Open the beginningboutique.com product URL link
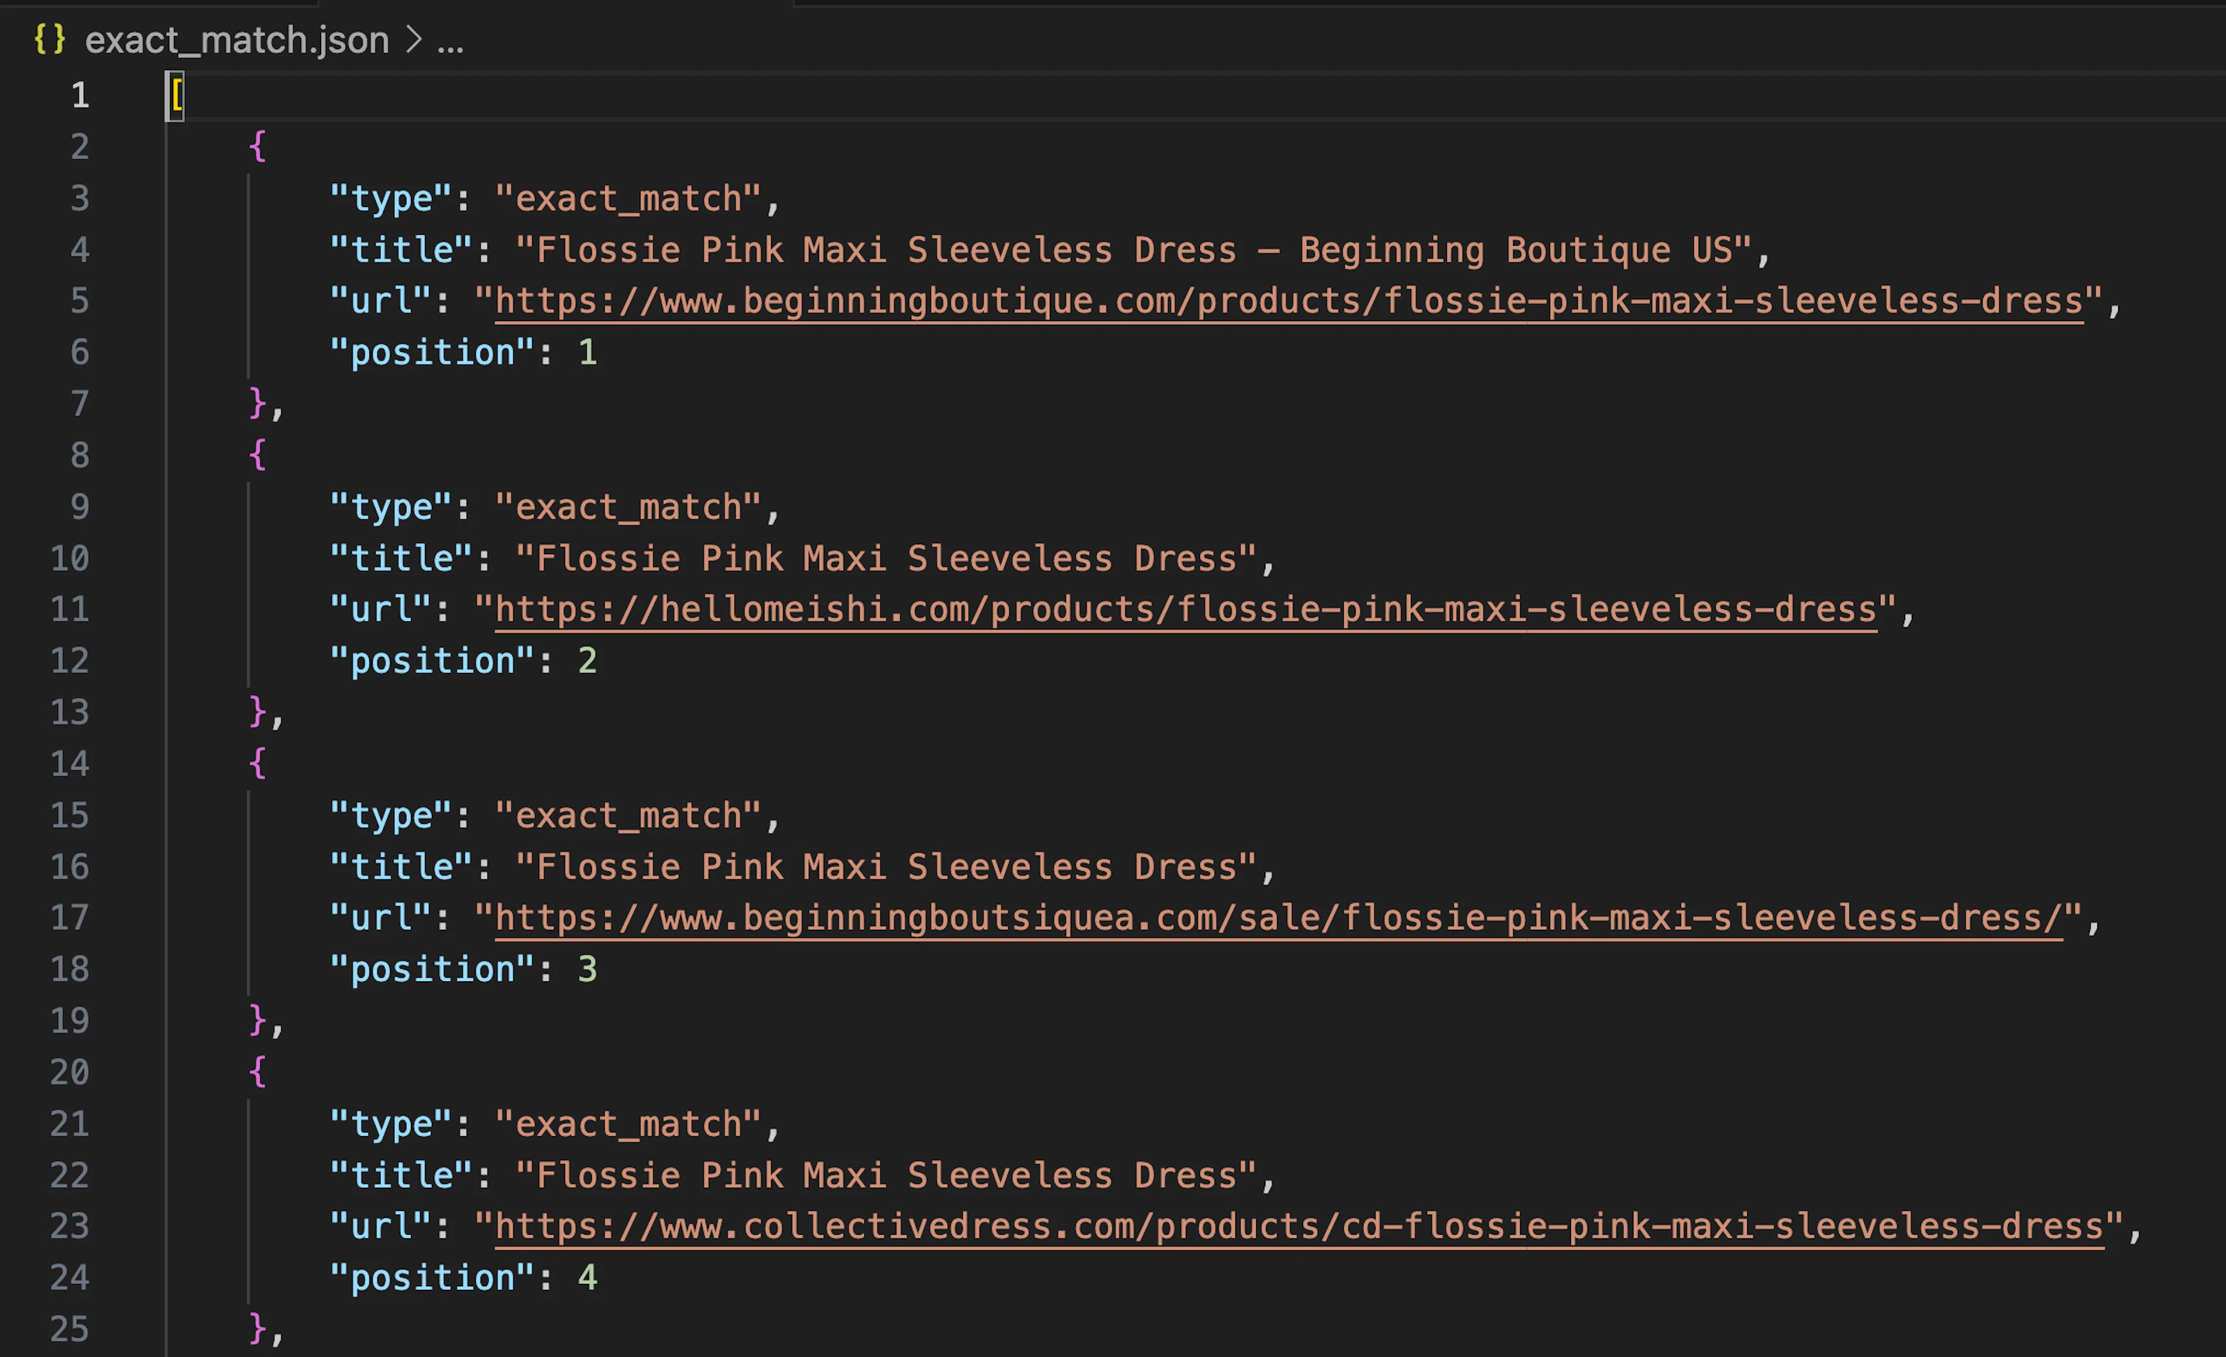 [1289, 301]
